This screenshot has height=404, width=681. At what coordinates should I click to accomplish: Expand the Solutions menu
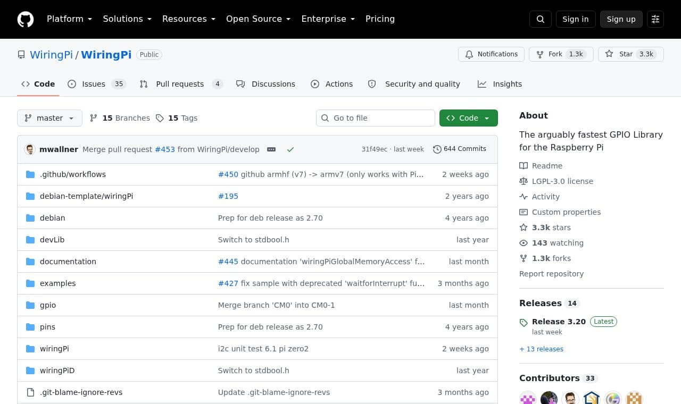coord(127,19)
